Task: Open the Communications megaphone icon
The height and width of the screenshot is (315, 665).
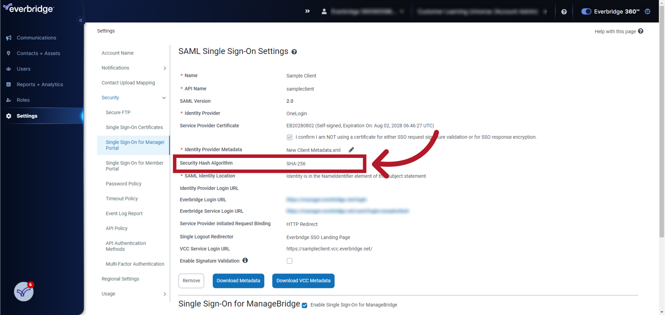Action: click(x=9, y=38)
